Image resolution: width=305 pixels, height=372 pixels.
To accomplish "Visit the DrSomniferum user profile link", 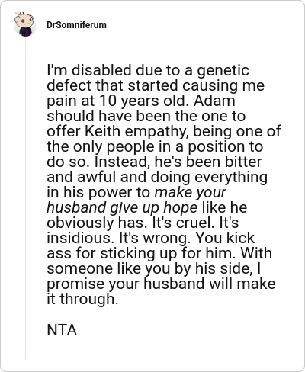I will 76,25.
